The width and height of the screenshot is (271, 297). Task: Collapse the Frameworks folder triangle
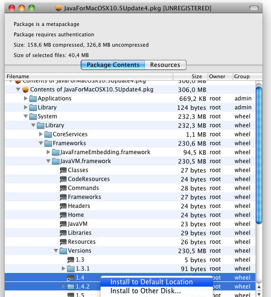point(41,143)
